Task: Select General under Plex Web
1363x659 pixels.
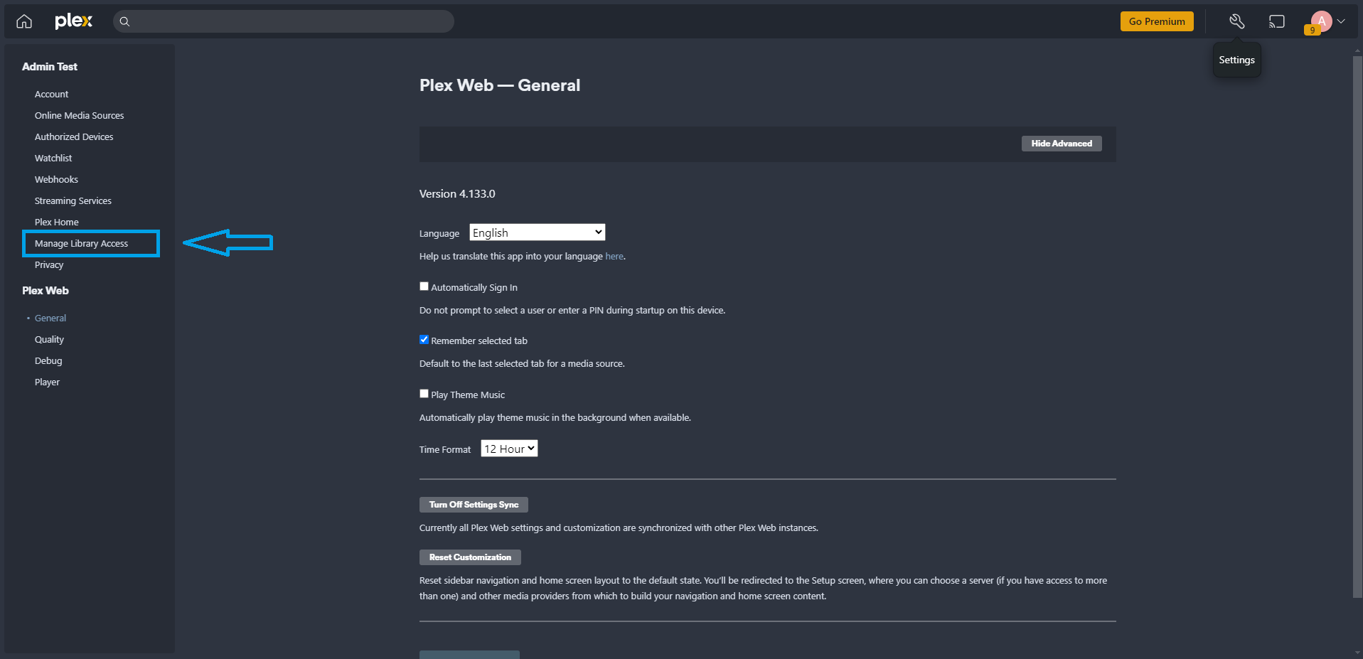Action: click(50, 318)
